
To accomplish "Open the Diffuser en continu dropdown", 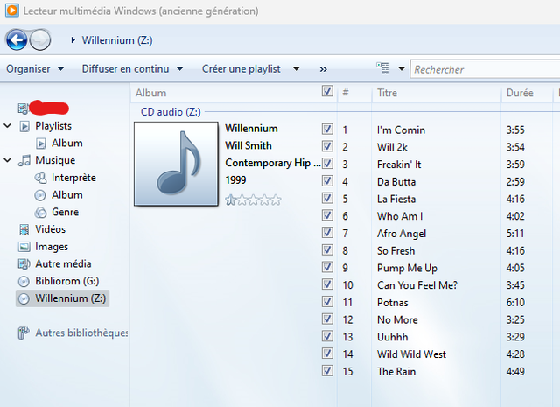I will click(132, 68).
